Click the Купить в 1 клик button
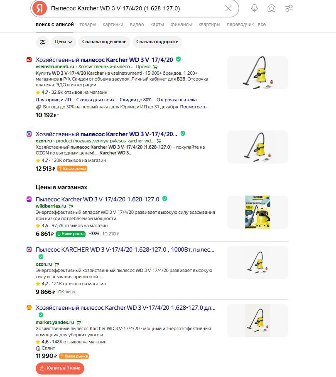 click(60, 368)
